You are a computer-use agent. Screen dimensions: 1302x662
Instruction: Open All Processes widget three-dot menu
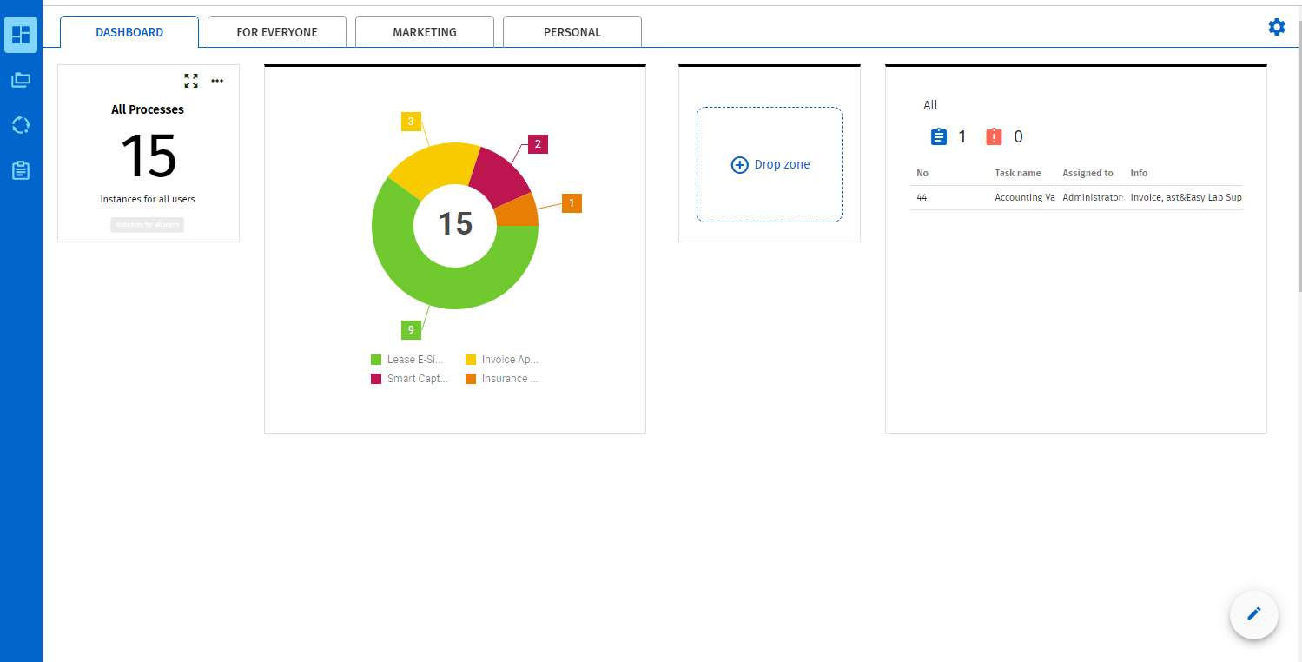[217, 81]
